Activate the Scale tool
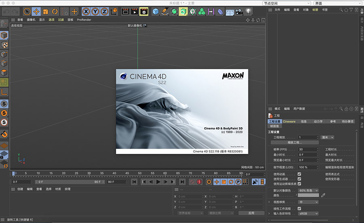This screenshot has width=364, height=223. 45,11
